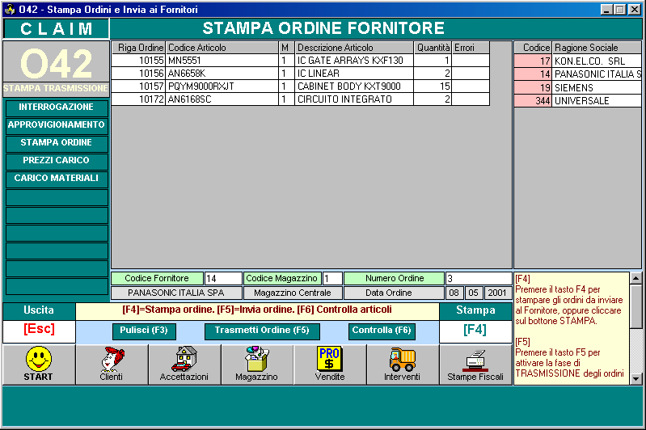646x430 pixels.
Task: Click the Codice Magazzino input field
Action: (x=332, y=278)
